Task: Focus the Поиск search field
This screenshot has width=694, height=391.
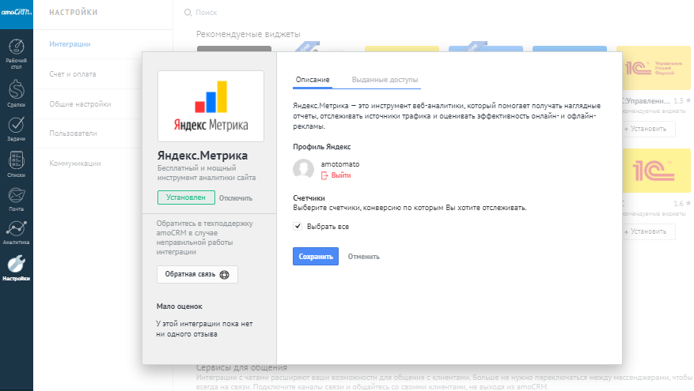Action: [x=207, y=13]
